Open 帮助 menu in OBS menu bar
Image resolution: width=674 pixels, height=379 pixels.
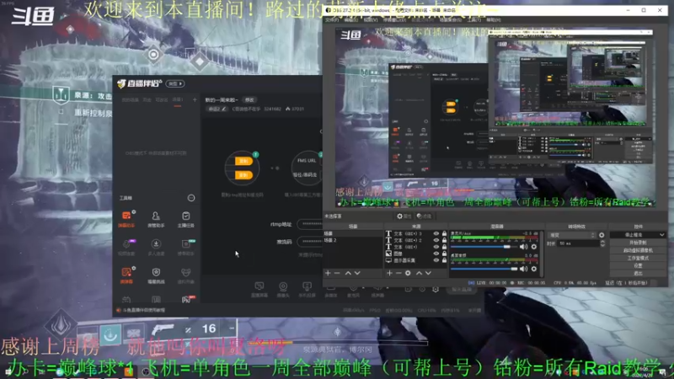tap(494, 19)
